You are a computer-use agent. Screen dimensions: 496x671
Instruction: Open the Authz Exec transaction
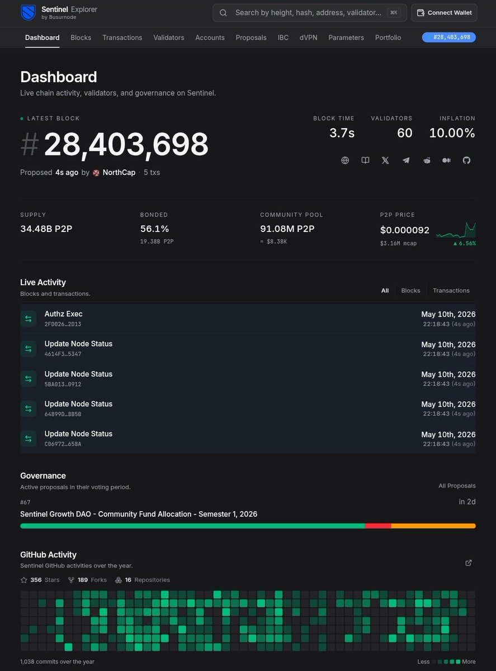248,319
